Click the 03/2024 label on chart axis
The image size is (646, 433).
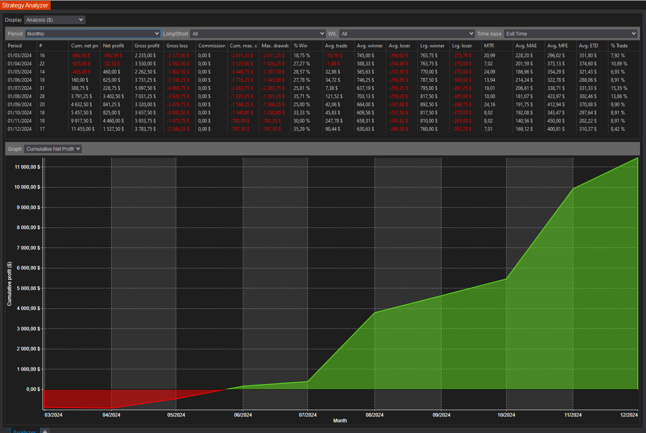[53, 415]
